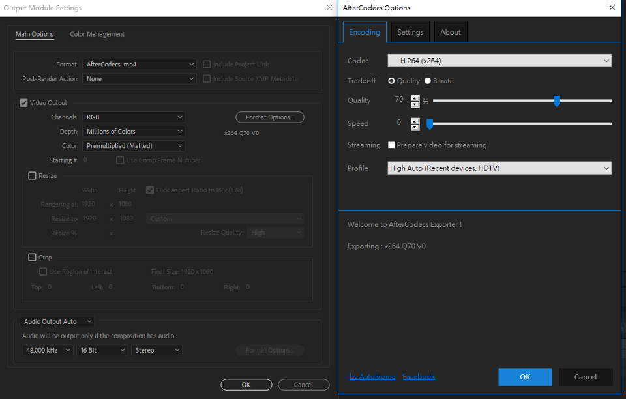Decrease Quality with the down arrow
Screen dimensions: 626x399
pyautogui.click(x=415, y=104)
